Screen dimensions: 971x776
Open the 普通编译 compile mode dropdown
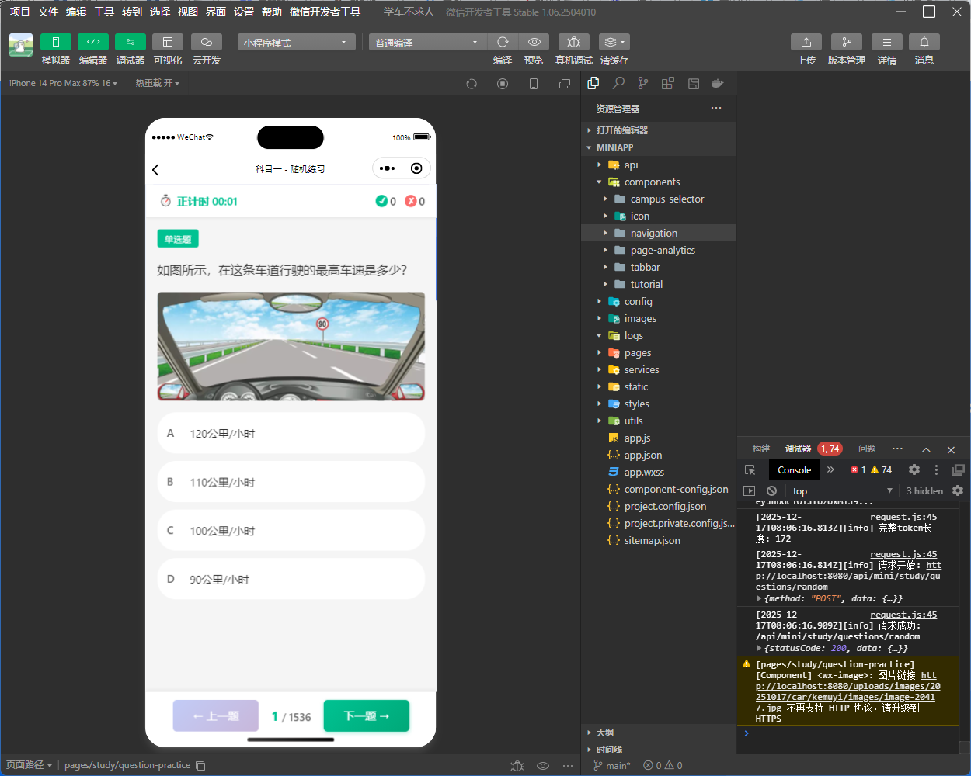[x=426, y=43]
